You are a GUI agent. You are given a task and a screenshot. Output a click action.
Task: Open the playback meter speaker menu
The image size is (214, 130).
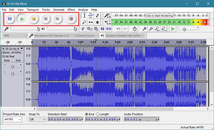pos(106,22)
